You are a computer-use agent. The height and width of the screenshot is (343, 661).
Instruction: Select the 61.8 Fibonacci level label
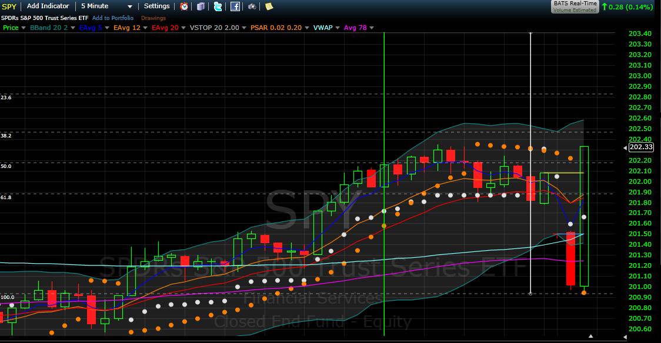tap(6, 197)
